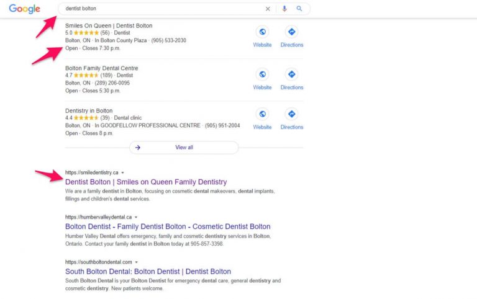Open Bolton Dentist - Family Dentist Bolton result
This screenshot has height=299, width=477.
[168, 226]
